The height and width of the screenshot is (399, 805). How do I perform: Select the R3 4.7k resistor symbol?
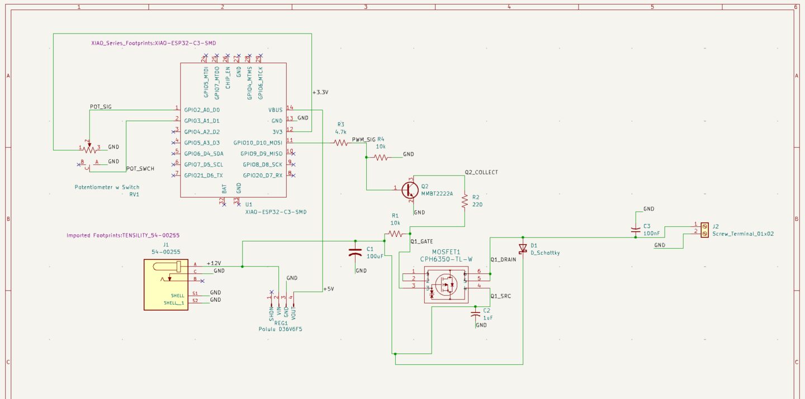point(341,143)
